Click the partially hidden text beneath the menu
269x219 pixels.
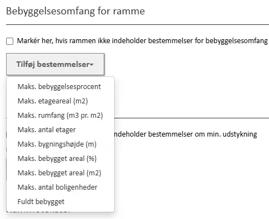(x=39, y=212)
